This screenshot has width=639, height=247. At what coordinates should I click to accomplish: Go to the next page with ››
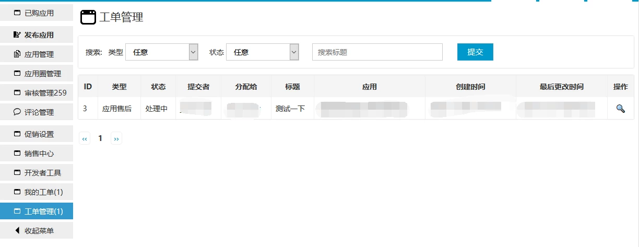point(116,138)
